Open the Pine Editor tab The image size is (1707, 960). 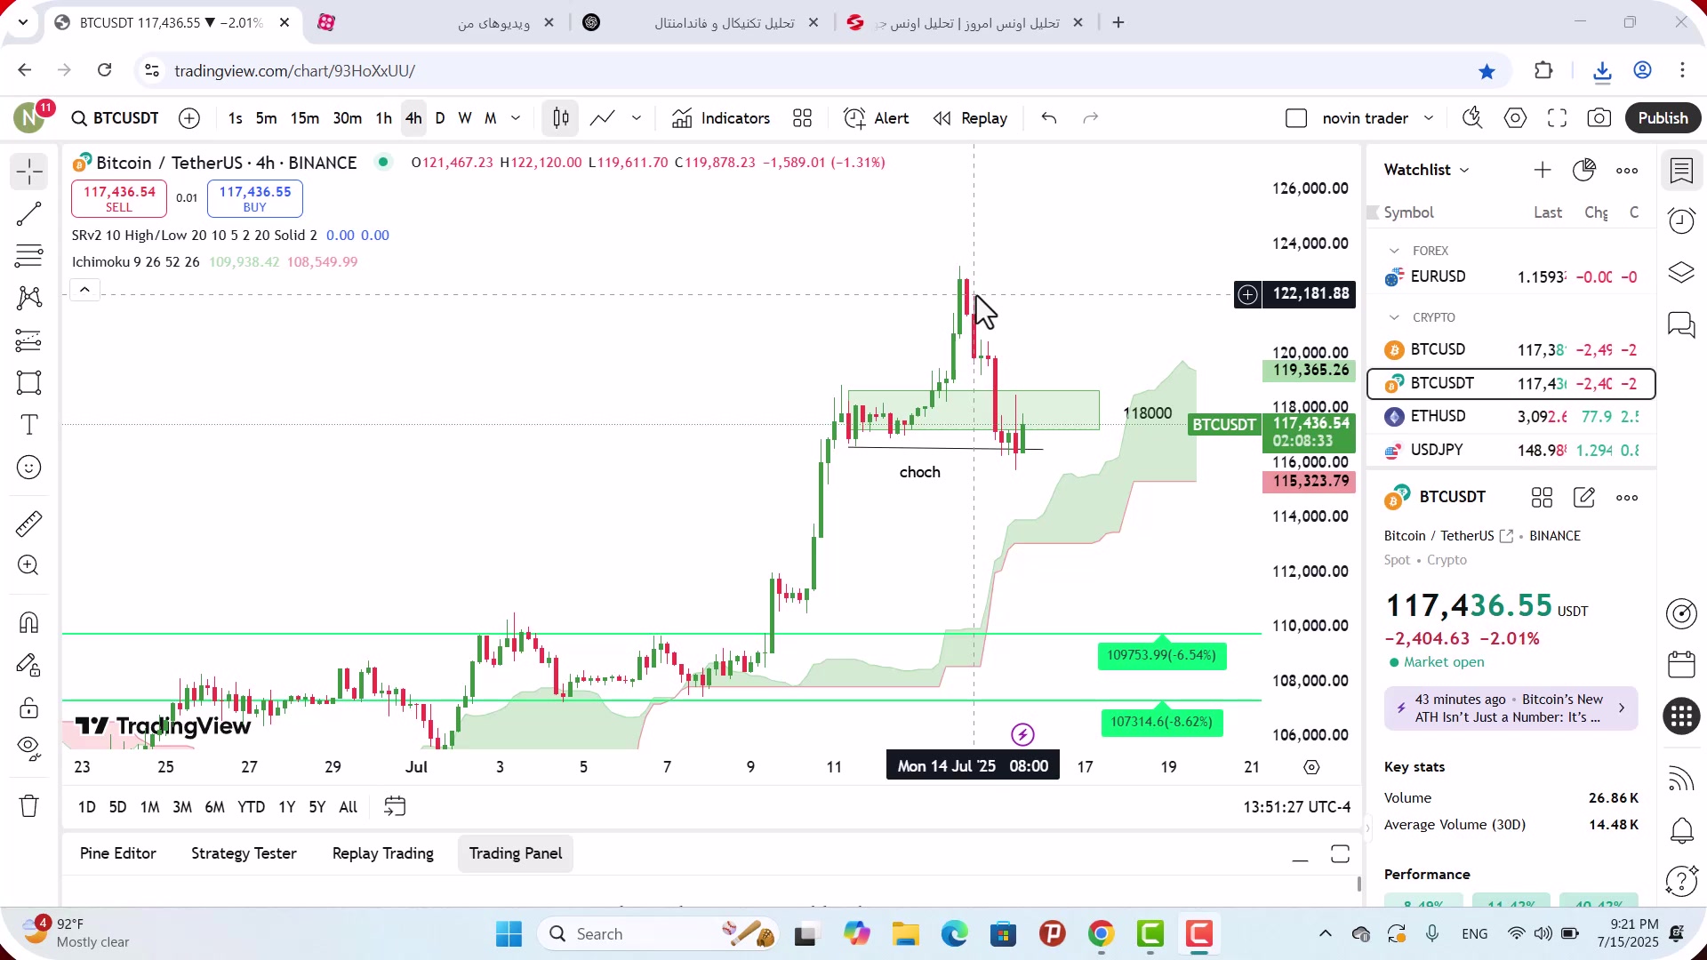coord(118,853)
